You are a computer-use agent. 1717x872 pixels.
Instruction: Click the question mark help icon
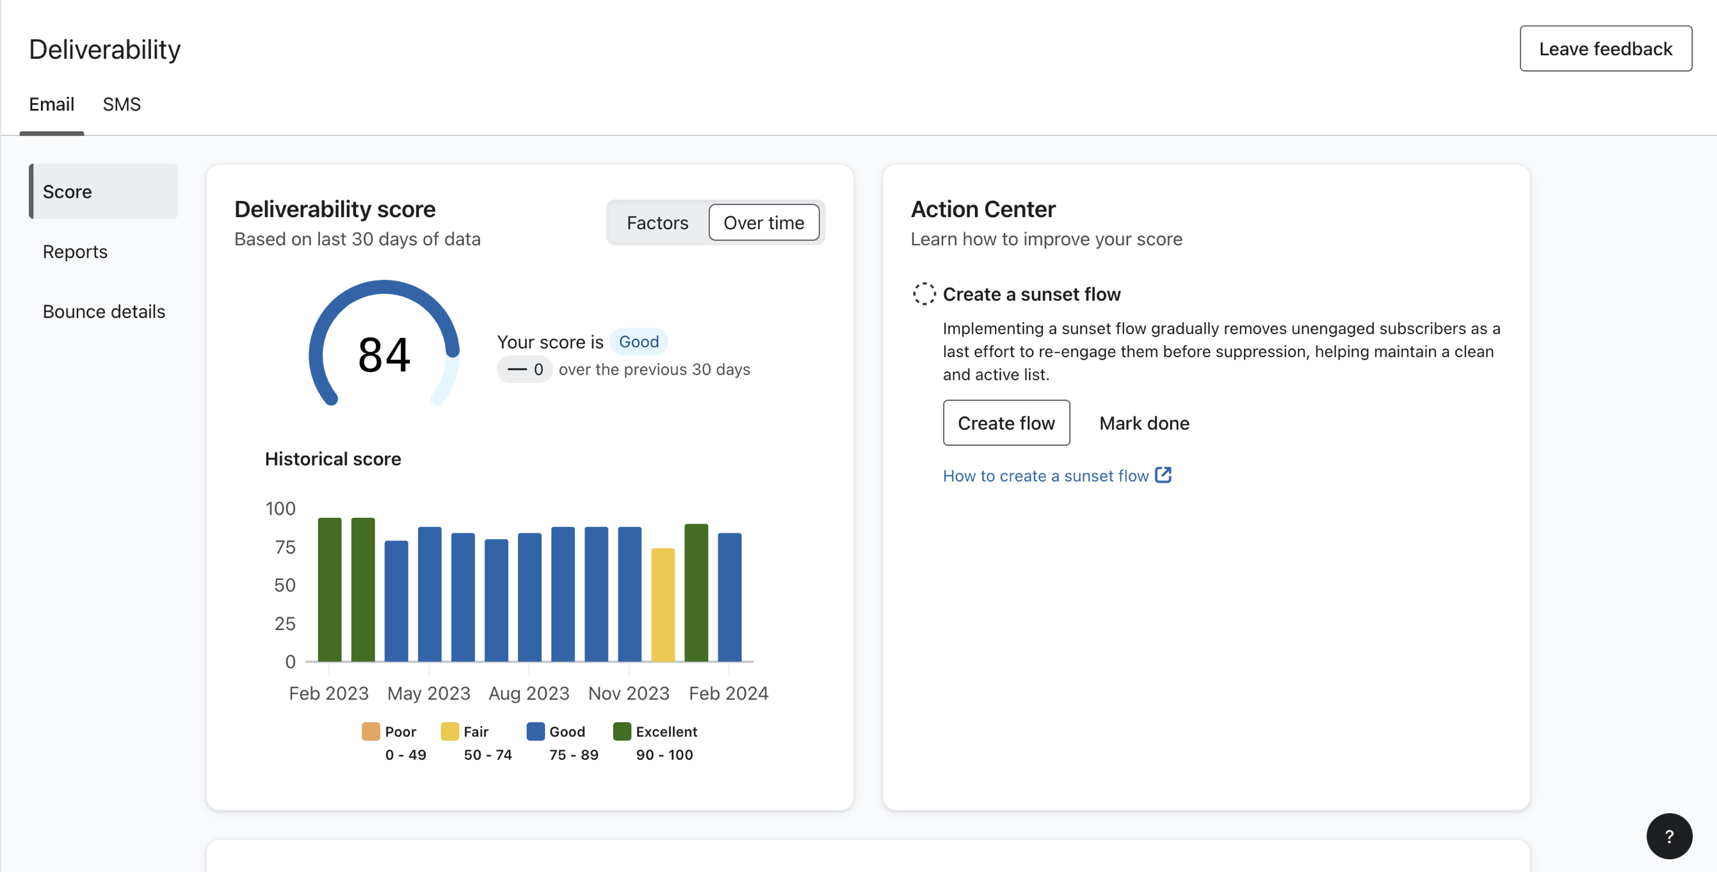[1670, 836]
